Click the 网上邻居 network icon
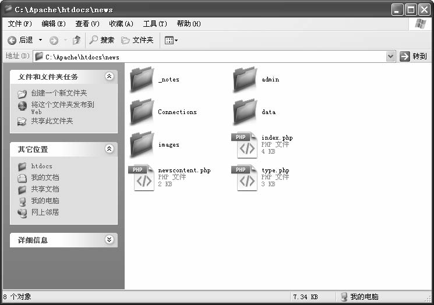The image size is (434, 305). tap(22, 213)
